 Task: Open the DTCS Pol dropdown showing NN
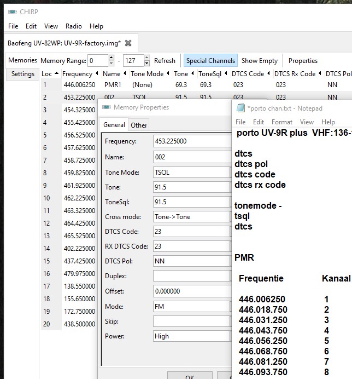tap(192, 261)
